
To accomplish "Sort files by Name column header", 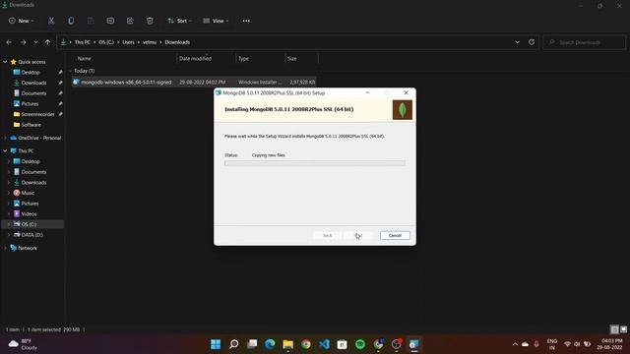I will [123, 59].
